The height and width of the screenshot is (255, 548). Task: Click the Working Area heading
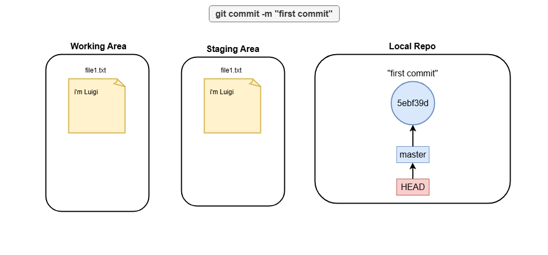98,46
